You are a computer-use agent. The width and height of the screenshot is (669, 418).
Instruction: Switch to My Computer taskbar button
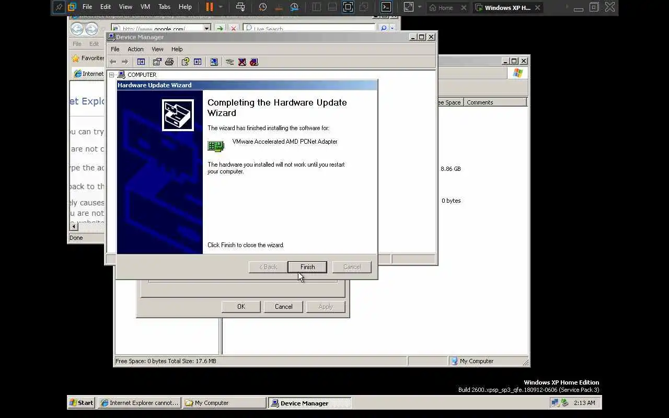[x=225, y=403]
